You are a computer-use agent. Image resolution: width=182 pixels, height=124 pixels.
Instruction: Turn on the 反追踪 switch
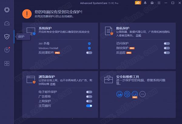coord(167,53)
